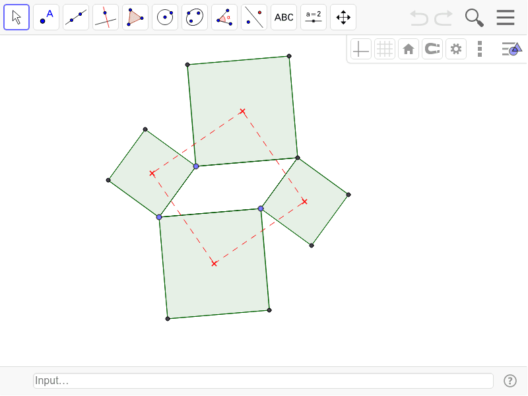Select the topmost vertex of left square
Screen dimensions: 528x396
145,129
